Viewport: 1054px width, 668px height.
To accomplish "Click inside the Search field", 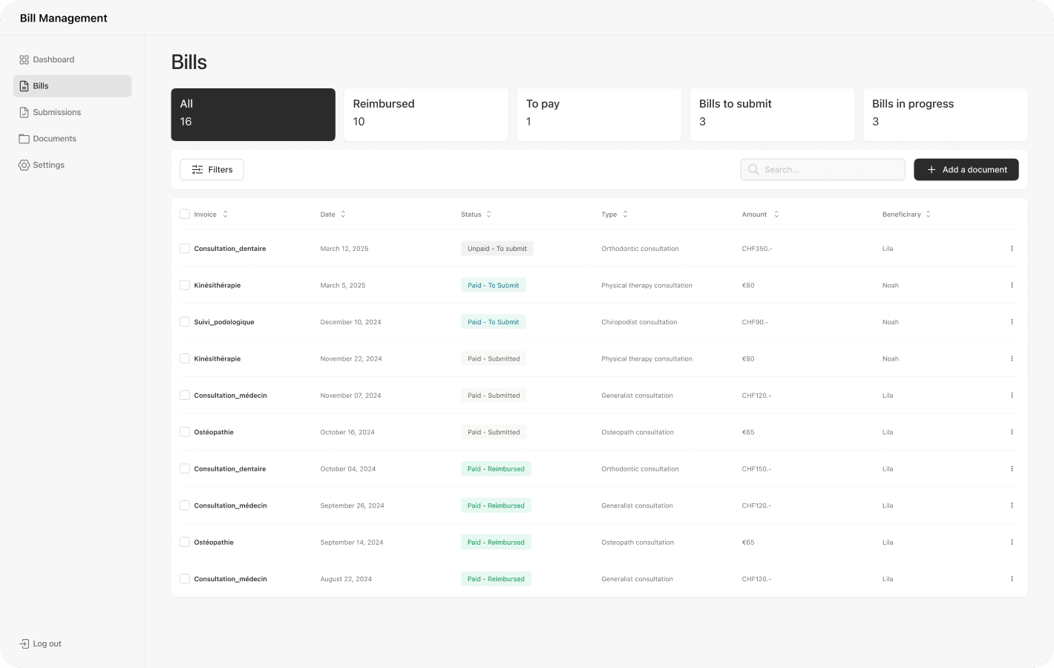I will (822, 169).
